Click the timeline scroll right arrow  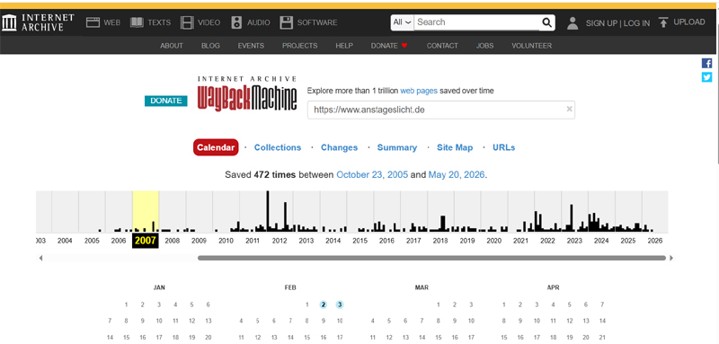671,258
